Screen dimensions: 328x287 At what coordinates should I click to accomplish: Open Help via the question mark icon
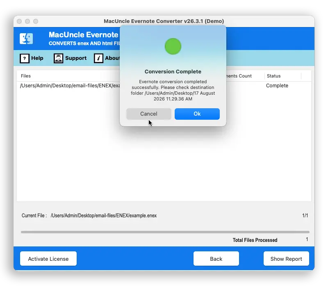pos(25,58)
